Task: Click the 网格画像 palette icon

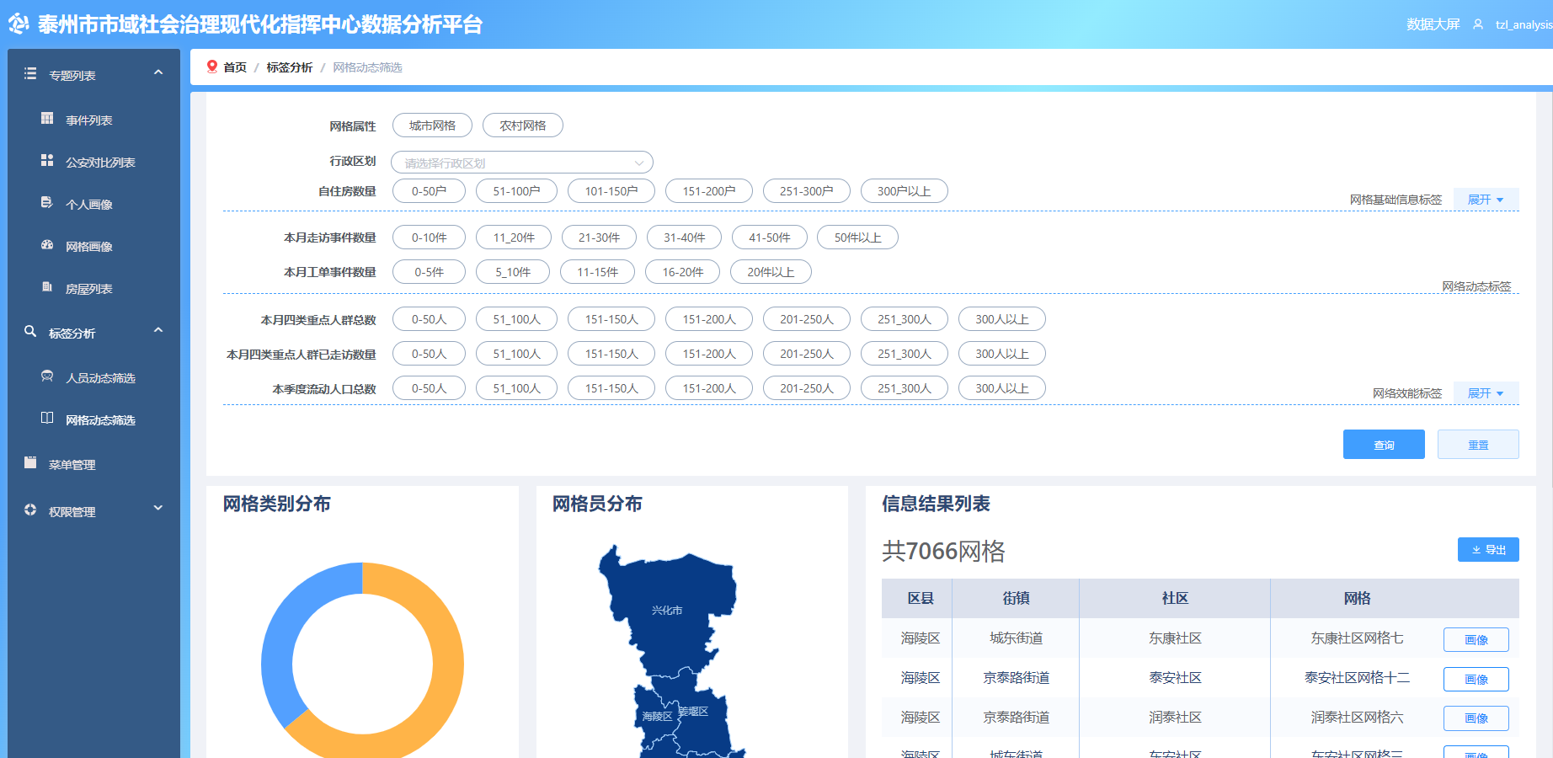Action: (47, 245)
